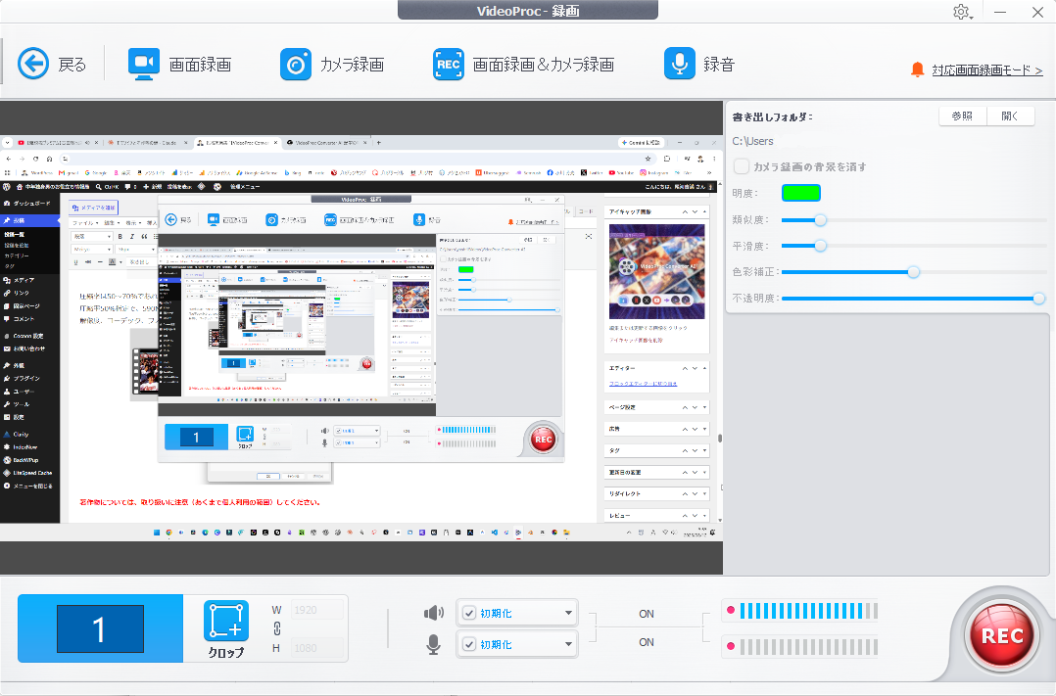This screenshot has height=696, width=1056.
Task: Toggle the speaker 初期化 checkbox
Action: (469, 613)
